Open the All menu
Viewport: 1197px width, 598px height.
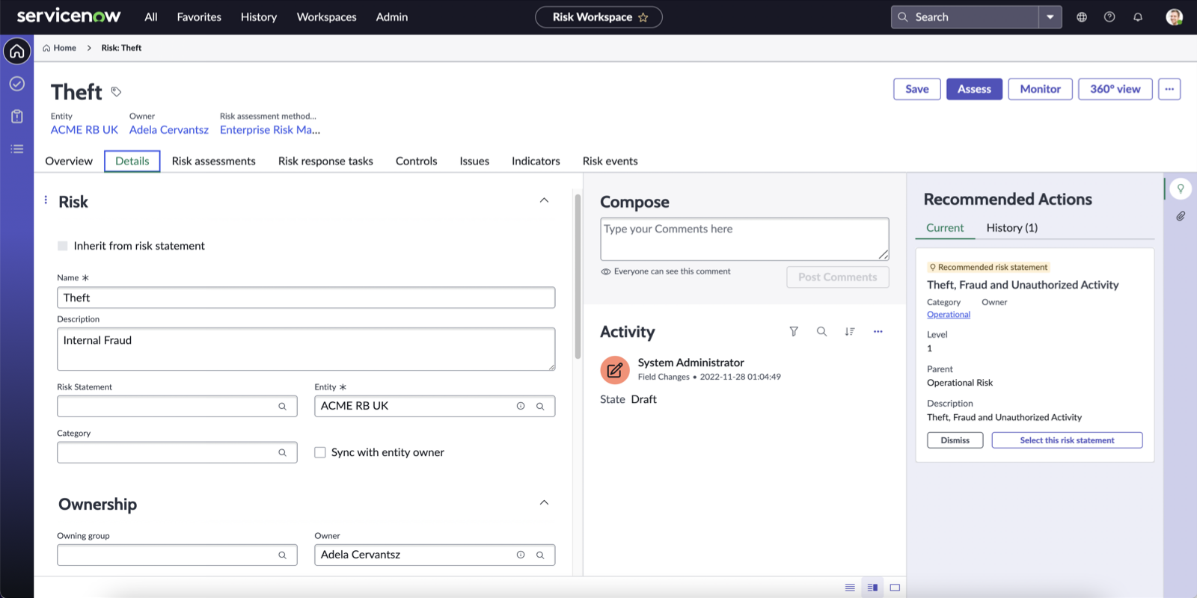coord(151,17)
